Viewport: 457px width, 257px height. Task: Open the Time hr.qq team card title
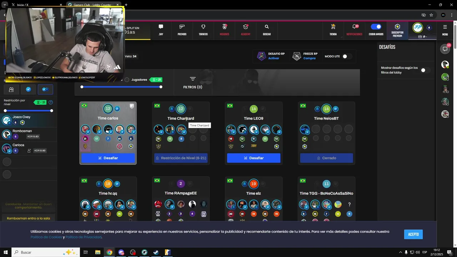click(108, 193)
